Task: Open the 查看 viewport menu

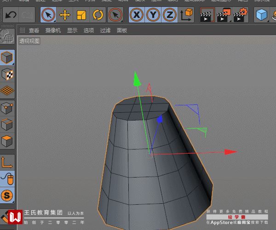Action: point(34,30)
